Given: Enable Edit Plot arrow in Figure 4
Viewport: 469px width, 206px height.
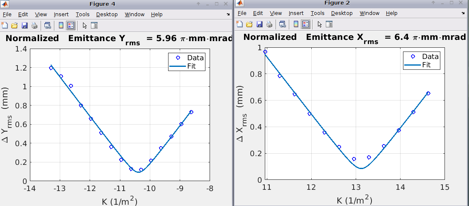Looking at the screenshot, I should pos(85,25).
